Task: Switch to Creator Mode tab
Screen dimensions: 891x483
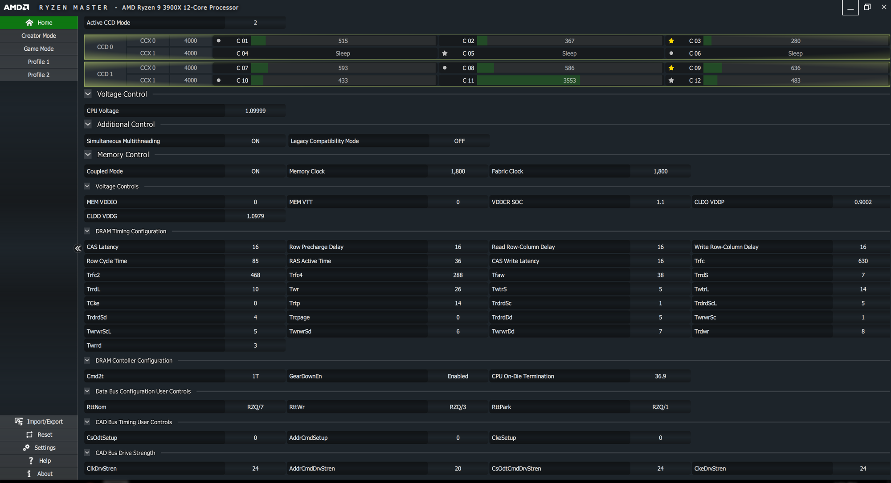Action: coord(39,36)
